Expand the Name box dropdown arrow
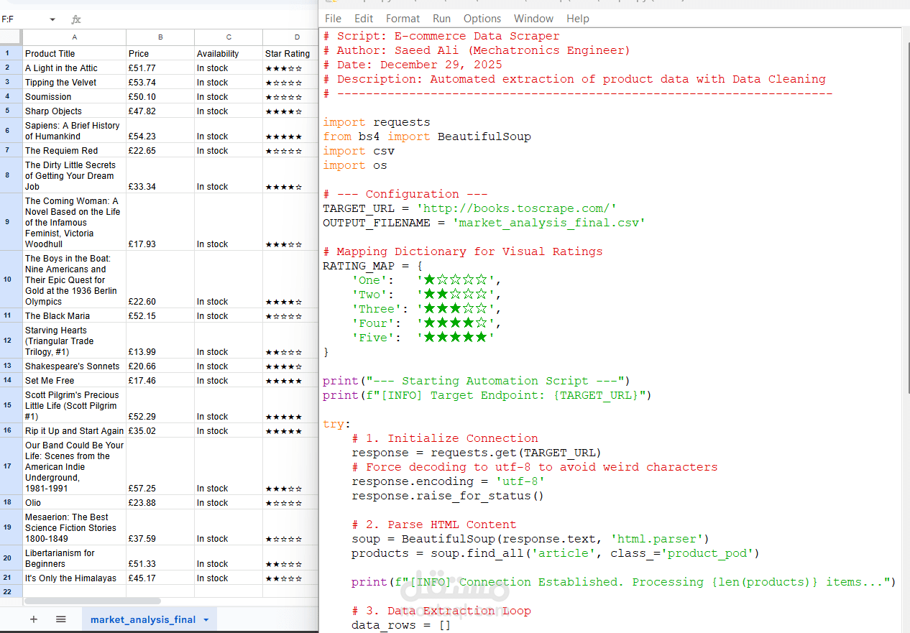 pos(52,19)
